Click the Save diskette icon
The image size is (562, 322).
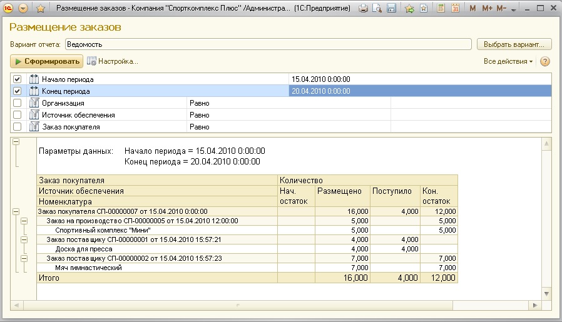click(391, 9)
